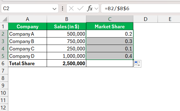Select column D header

(146, 19)
